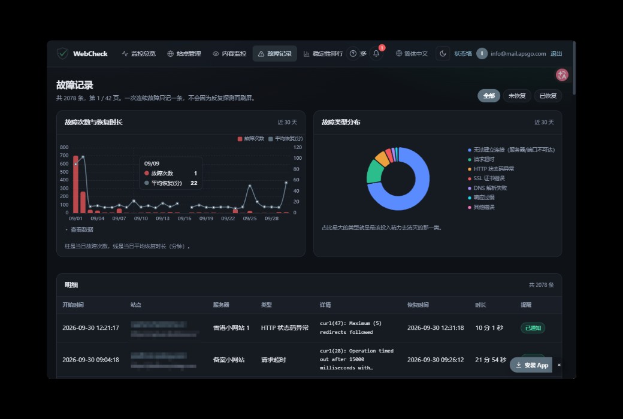Click the 类型 column header
The width and height of the screenshot is (623, 419).
(x=266, y=305)
